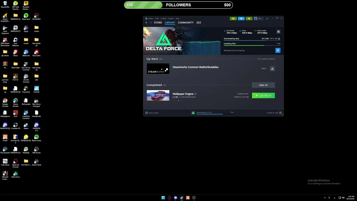Open the Windows Start button
This screenshot has width=357, height=201.
coord(163,198)
